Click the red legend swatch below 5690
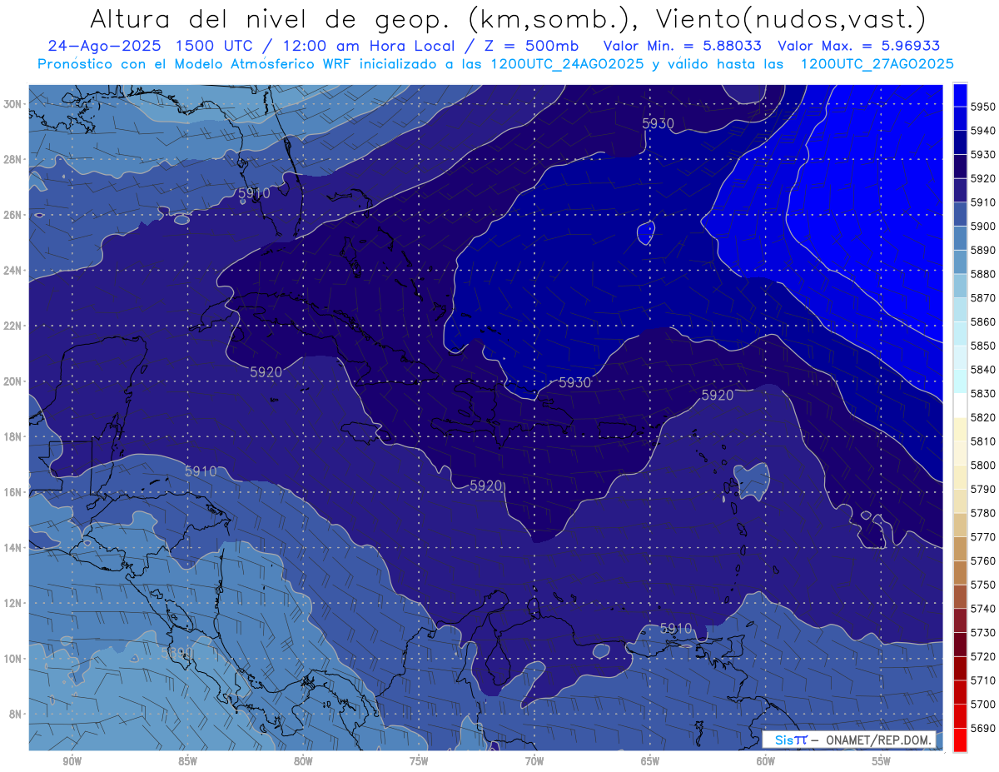The height and width of the screenshot is (772, 999). click(x=960, y=740)
